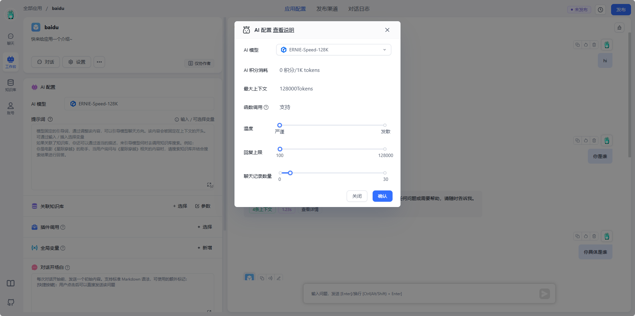The width and height of the screenshot is (635, 316).
Task: Click help icon next to 全局变量
Action: coord(63,248)
